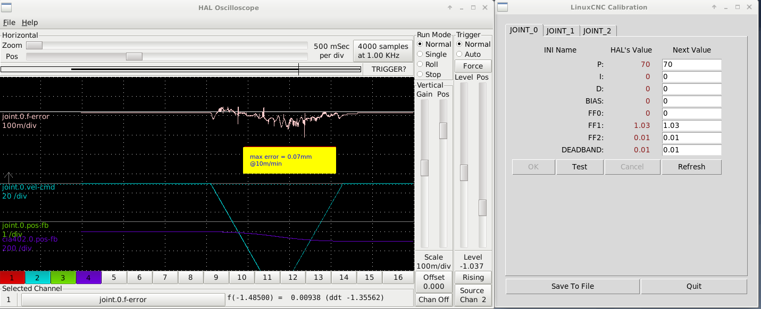Select channel 5 button

pyautogui.click(x=114, y=277)
